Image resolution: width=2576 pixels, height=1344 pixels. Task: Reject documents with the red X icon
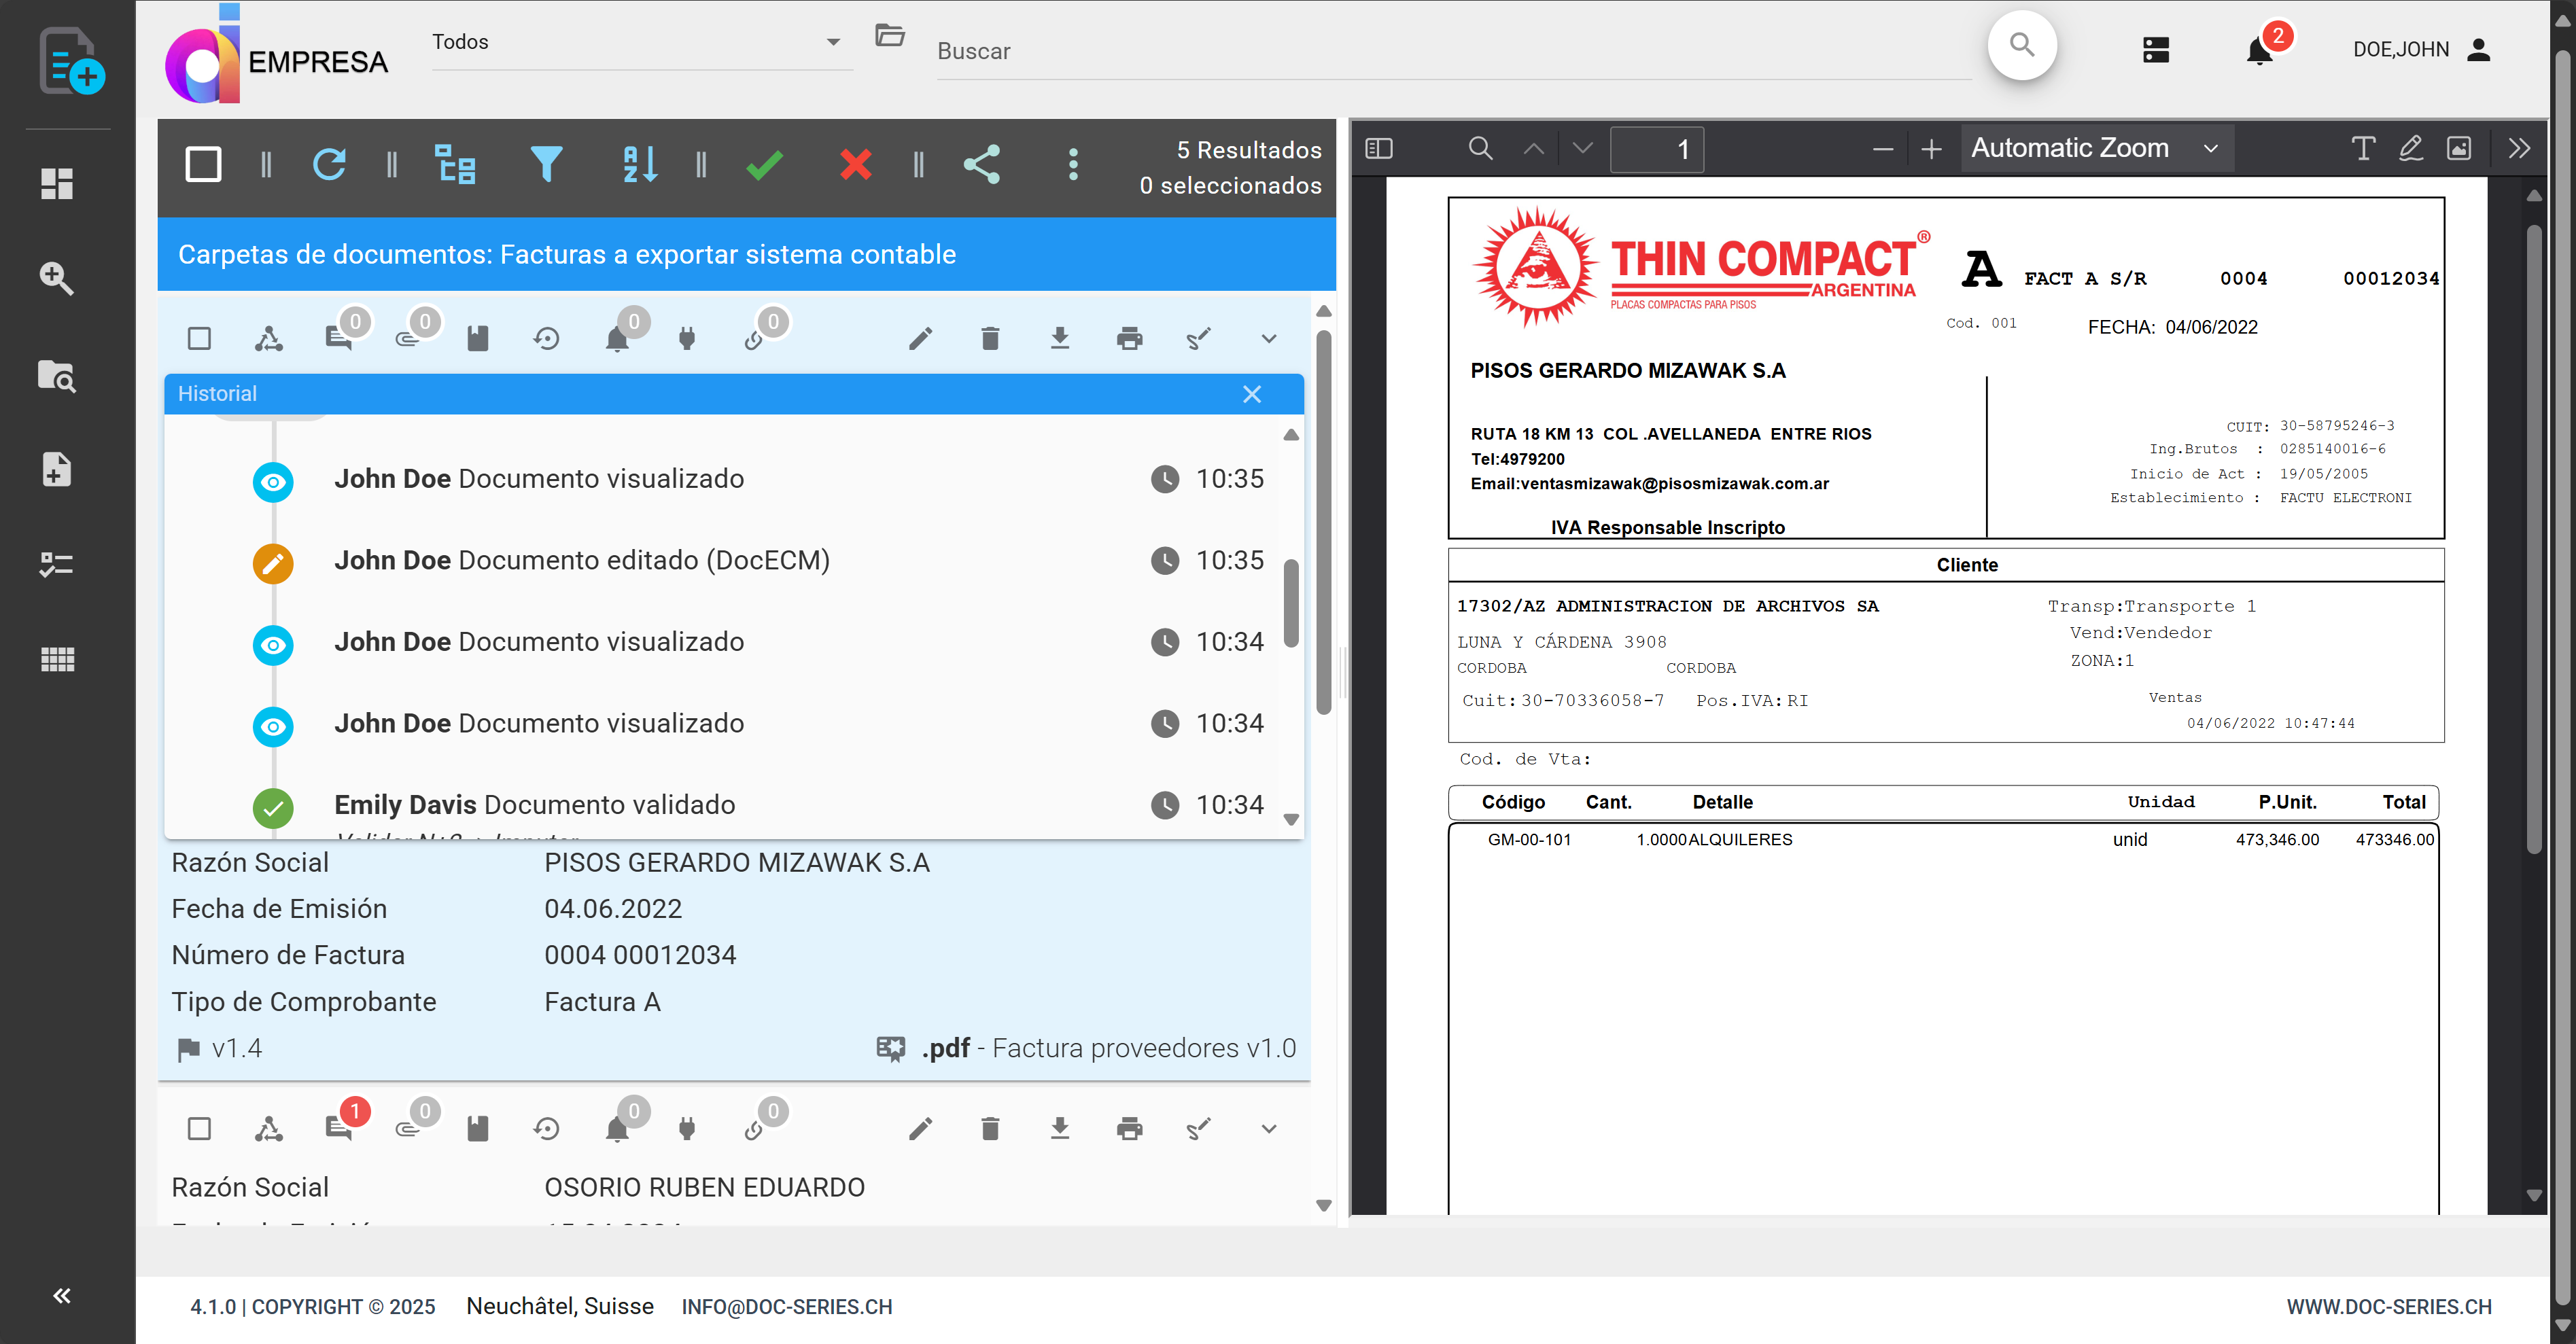pos(855,164)
